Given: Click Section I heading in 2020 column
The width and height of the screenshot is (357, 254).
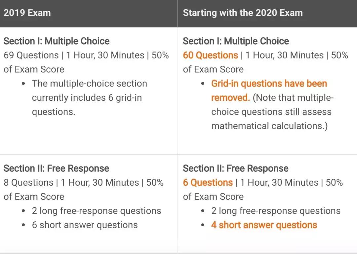Looking at the screenshot, I should (x=236, y=41).
